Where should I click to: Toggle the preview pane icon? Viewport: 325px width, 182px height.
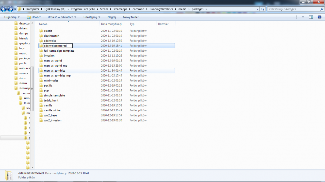pyautogui.click(x=311, y=17)
